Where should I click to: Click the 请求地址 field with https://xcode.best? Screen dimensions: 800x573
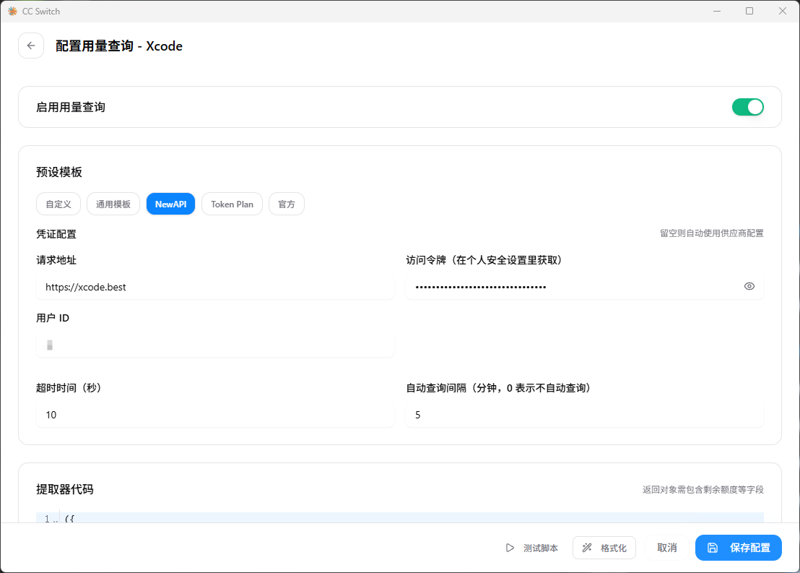[x=214, y=287]
